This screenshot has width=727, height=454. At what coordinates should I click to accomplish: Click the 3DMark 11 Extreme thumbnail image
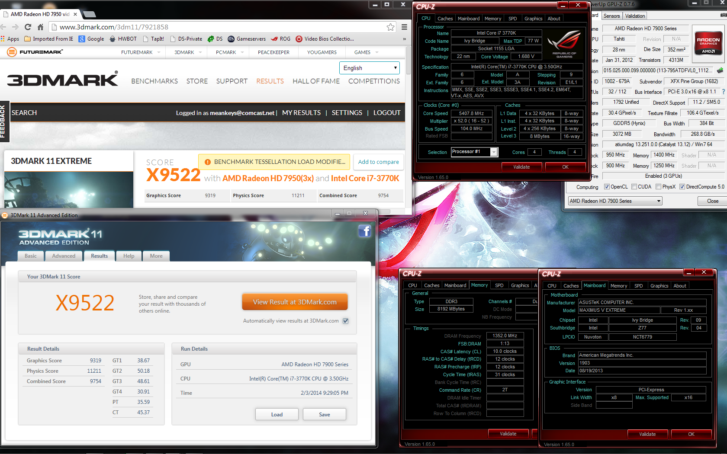click(x=69, y=190)
